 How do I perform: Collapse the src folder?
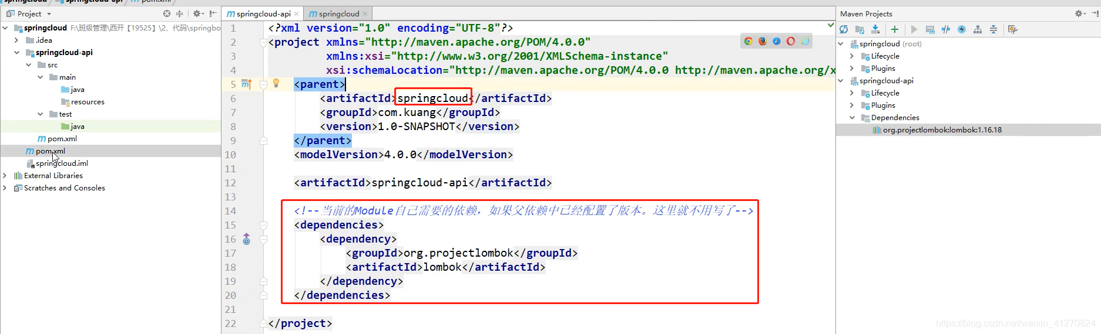[28, 64]
